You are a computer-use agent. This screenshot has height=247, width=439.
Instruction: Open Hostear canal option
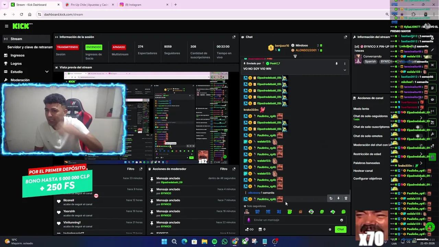pos(363,171)
